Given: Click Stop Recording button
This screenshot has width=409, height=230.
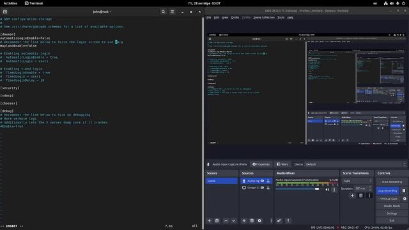Looking at the screenshot, I should point(387,190).
